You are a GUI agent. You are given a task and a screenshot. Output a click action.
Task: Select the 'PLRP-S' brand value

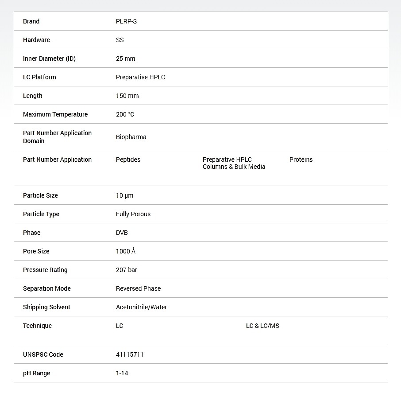126,21
